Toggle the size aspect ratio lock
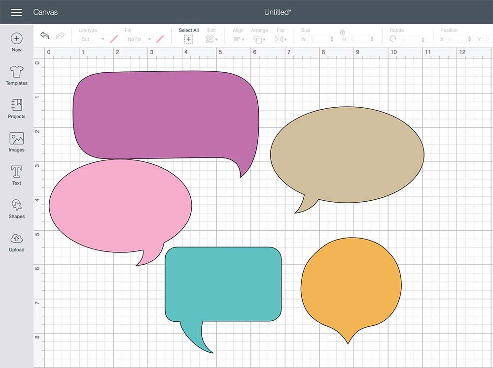The image size is (493, 368). (343, 31)
